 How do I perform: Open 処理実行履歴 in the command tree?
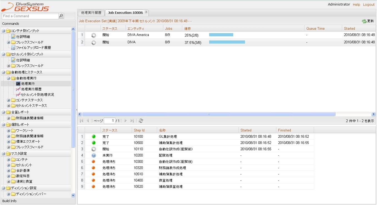tap(31, 89)
